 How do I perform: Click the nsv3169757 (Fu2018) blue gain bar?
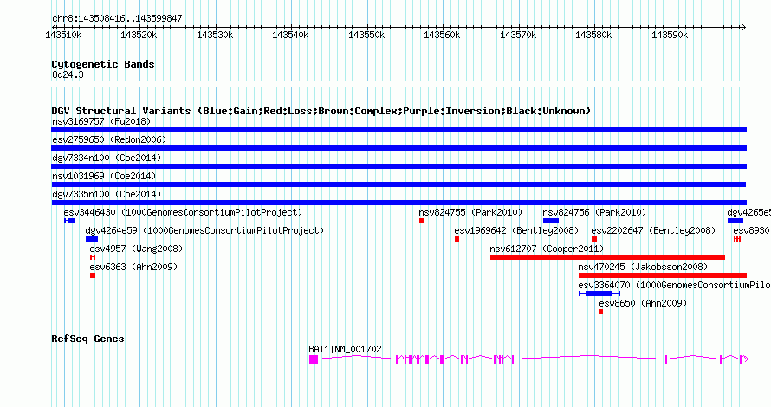coord(398,130)
